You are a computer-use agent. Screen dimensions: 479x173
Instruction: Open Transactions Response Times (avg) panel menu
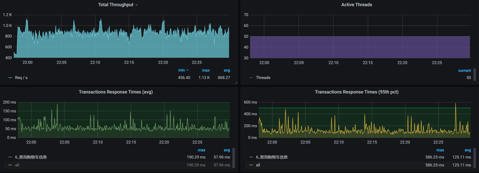click(116, 92)
